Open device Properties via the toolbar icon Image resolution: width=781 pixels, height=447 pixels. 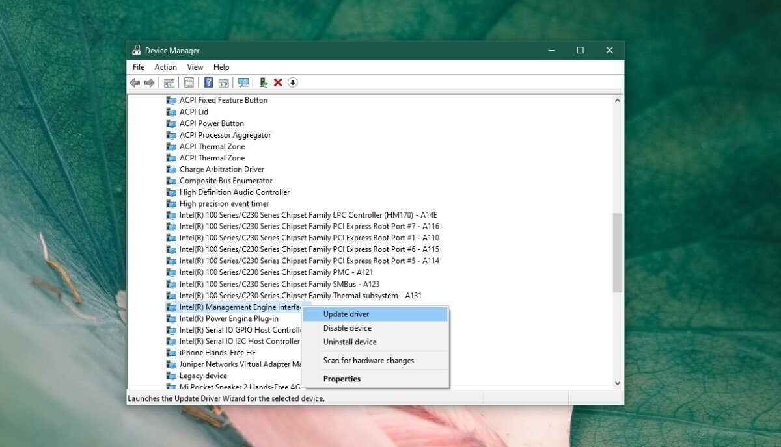[189, 83]
